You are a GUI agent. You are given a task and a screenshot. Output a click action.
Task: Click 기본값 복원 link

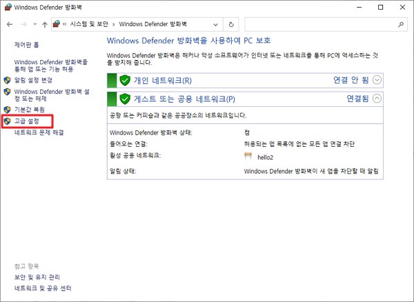(29, 110)
